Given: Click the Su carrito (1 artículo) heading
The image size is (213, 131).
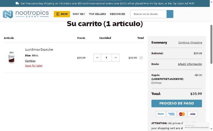Looking at the screenshot, I should 105,24.
